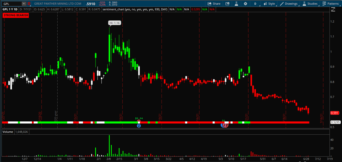This screenshot has height=162, width=342.
Task: Click the $0.04 dividend marker
Action: [139, 118]
